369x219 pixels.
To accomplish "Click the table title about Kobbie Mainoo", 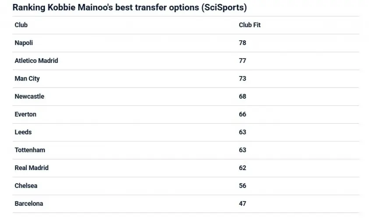I will point(129,7).
